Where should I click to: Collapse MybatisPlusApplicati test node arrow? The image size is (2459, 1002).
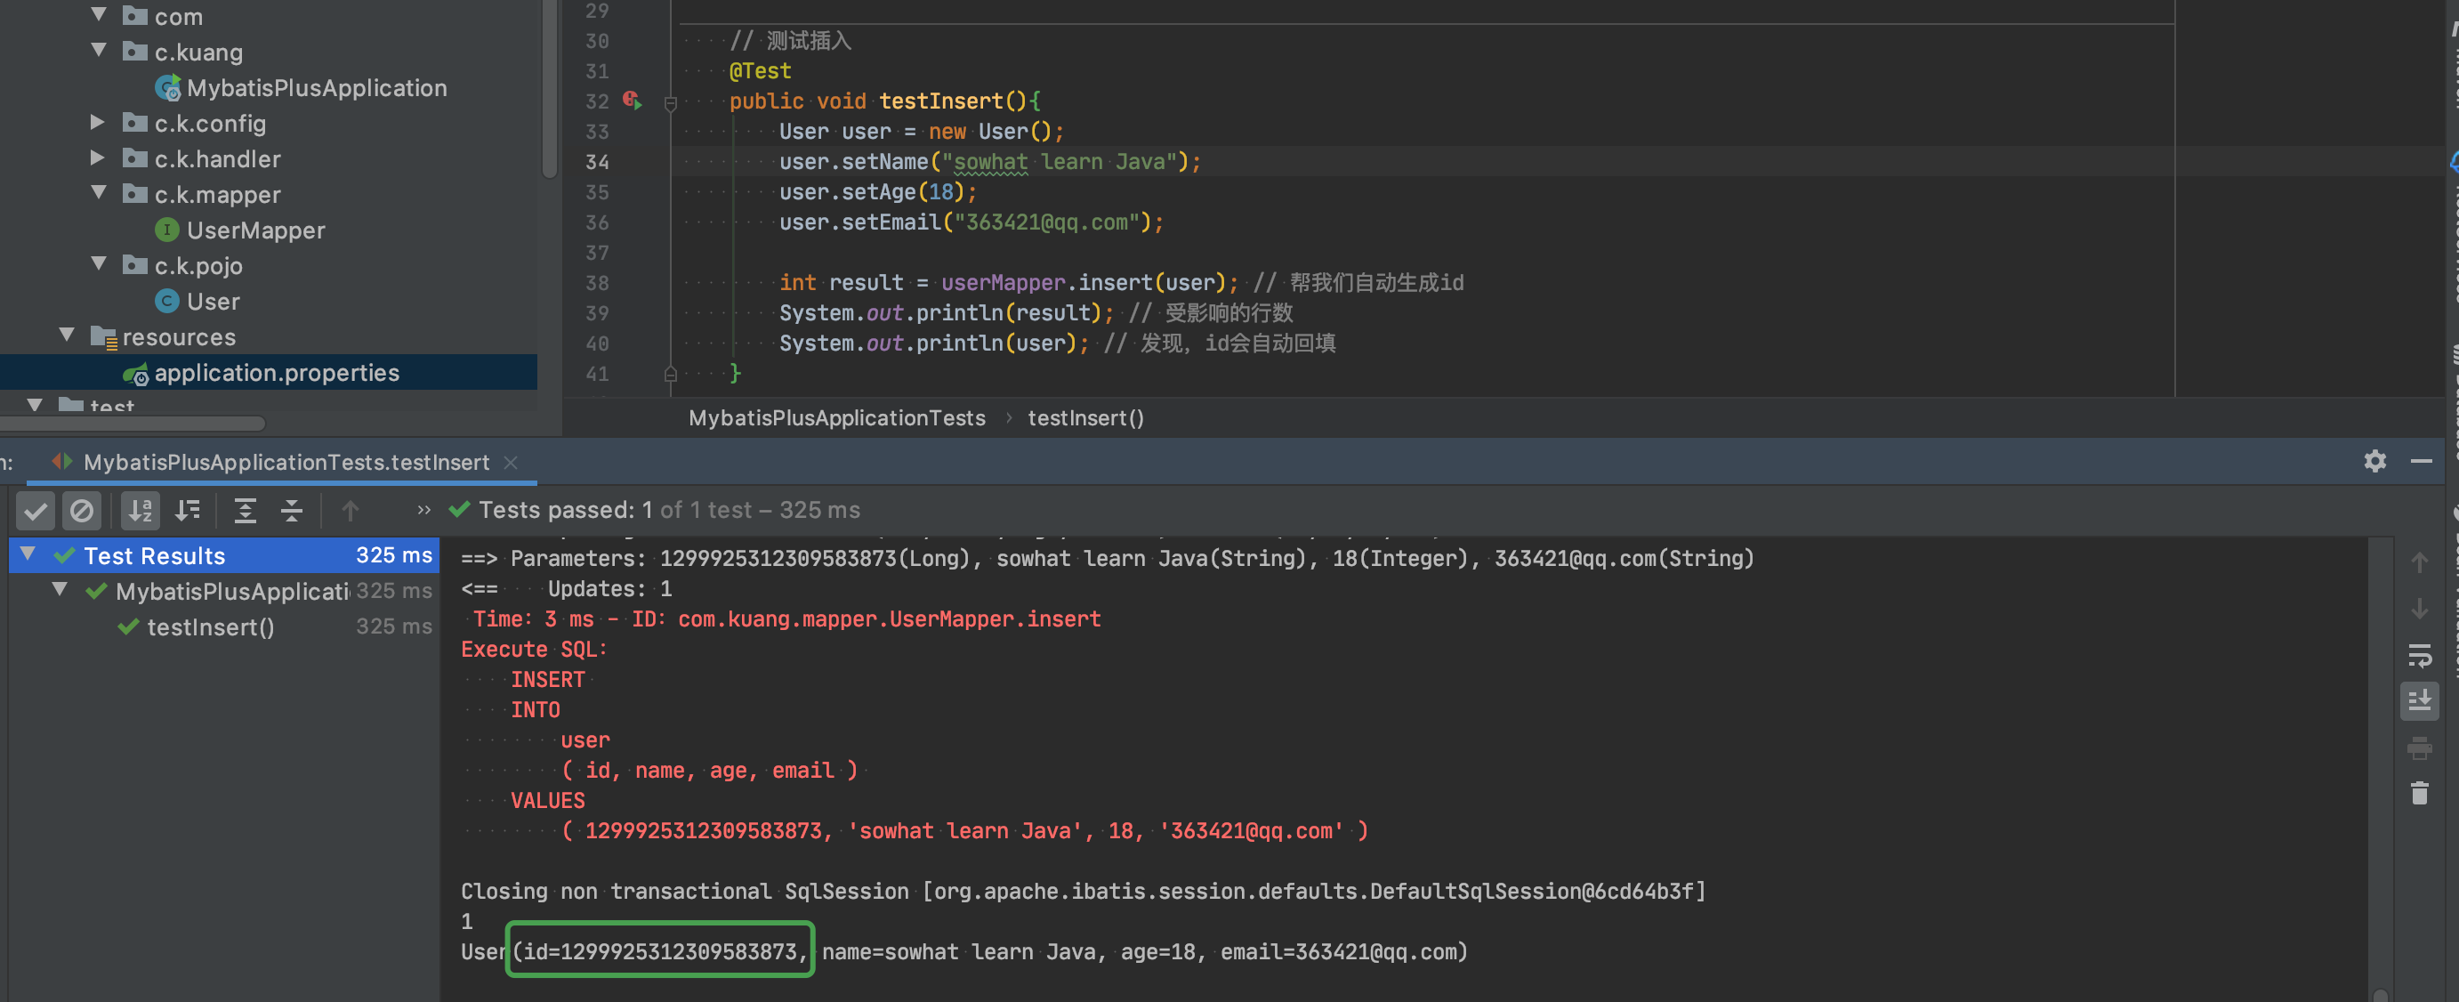(x=60, y=589)
